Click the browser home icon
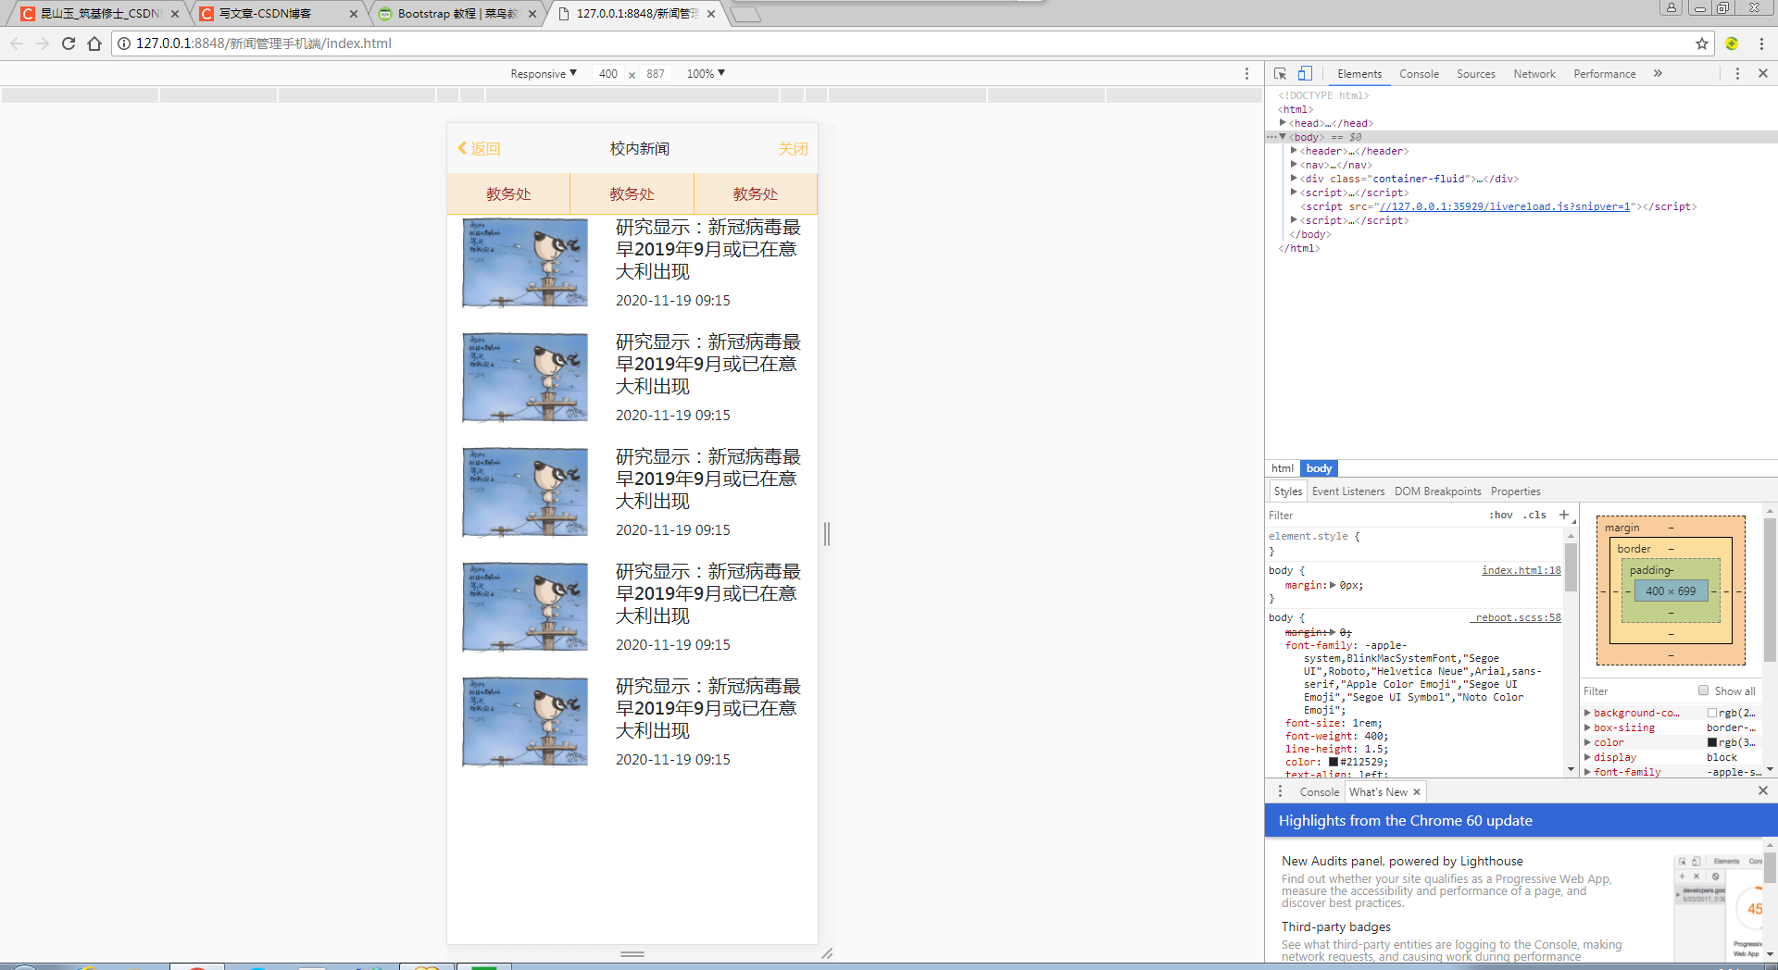Image resolution: width=1778 pixels, height=970 pixels. point(94,43)
